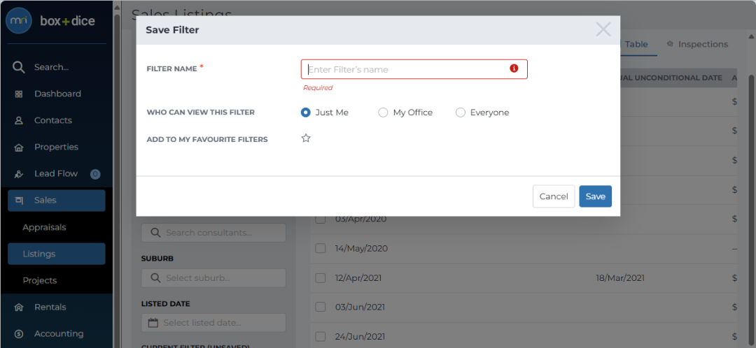Click the 14/May/2020 date cell
The width and height of the screenshot is (756, 348).
pyautogui.click(x=362, y=248)
